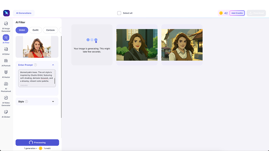Click the Processing button
269x151 pixels.
pos(37,143)
